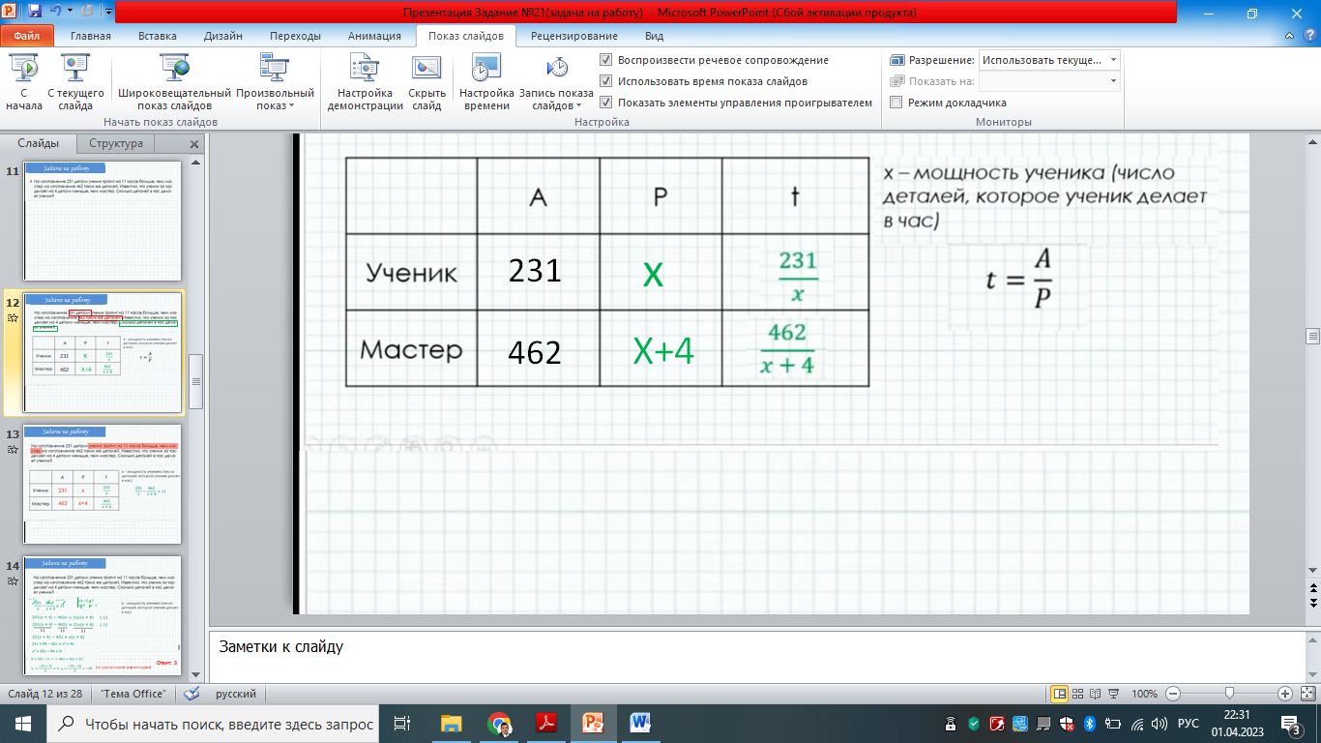Click the Save icon in quick access toolbar
The width and height of the screenshot is (1321, 743).
(x=35, y=13)
